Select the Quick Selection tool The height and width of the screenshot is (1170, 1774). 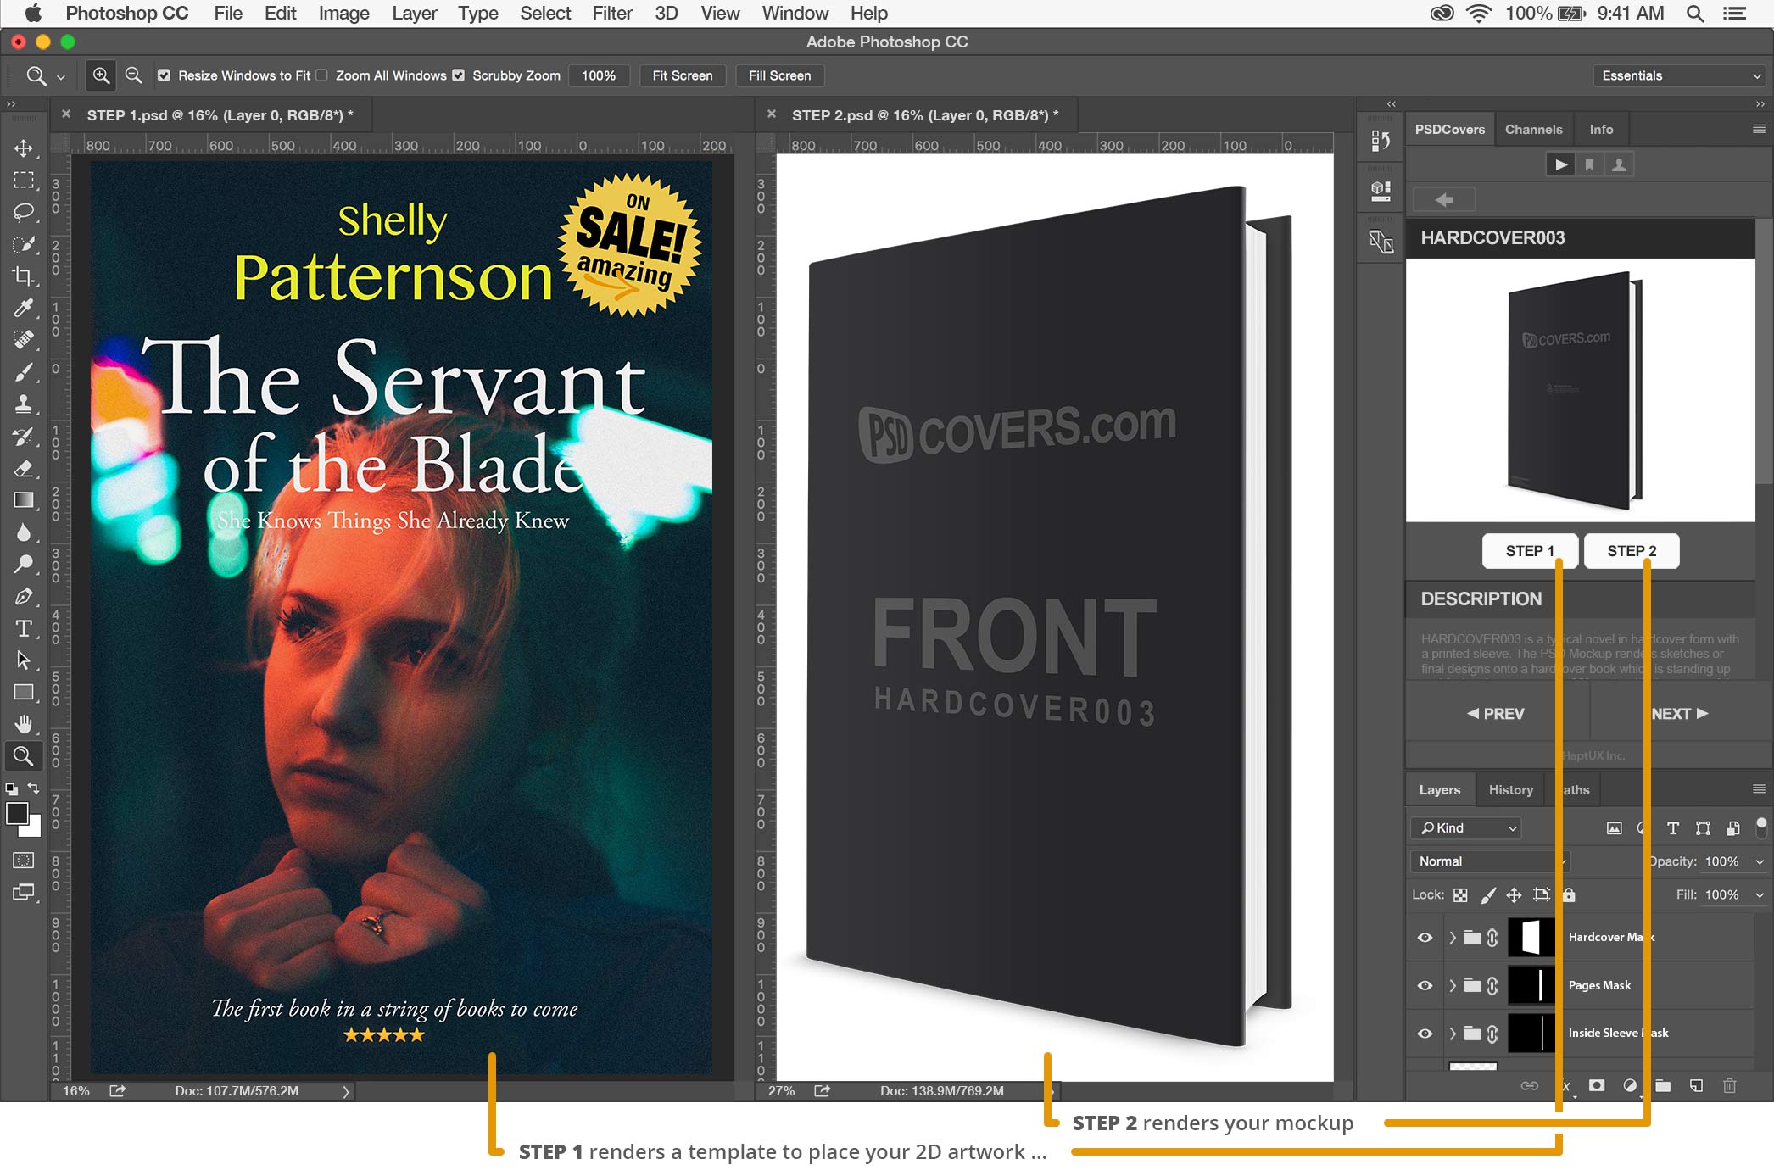coord(23,244)
